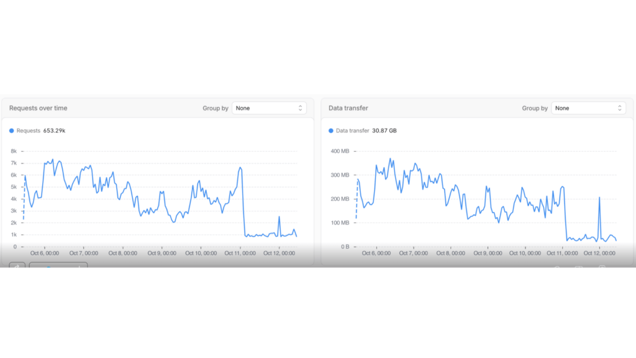
Task: Click the 'Data transfer' panel title
Action: tap(348, 108)
